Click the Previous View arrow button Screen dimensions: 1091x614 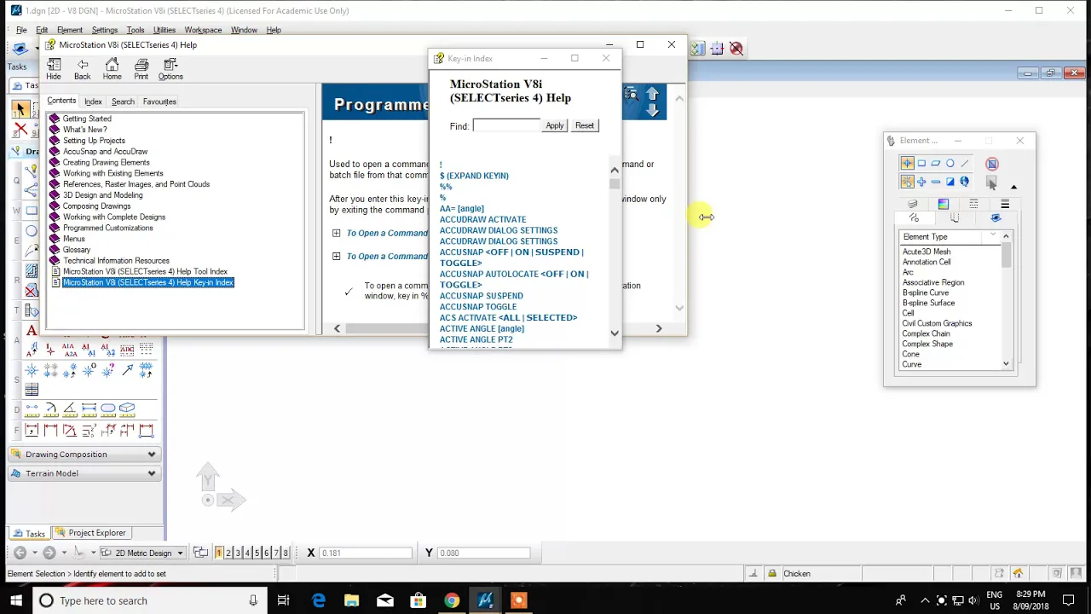pyautogui.click(x=20, y=553)
